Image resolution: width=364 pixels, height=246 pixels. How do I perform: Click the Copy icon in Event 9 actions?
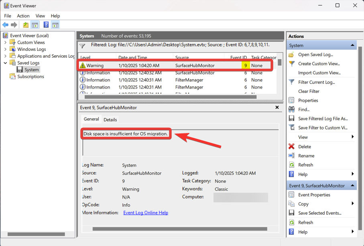click(x=291, y=204)
